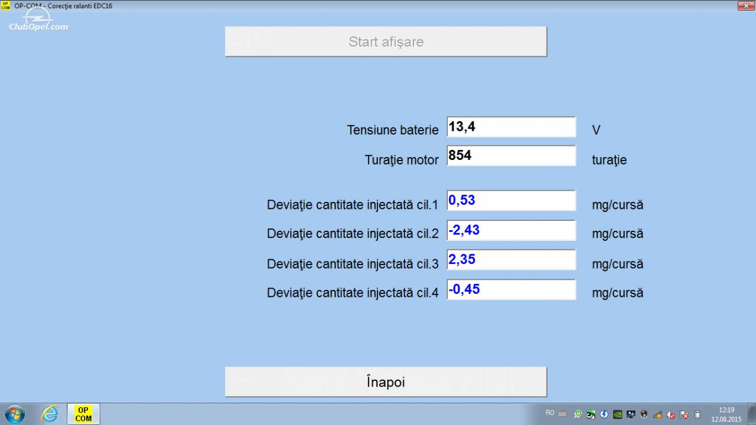The width and height of the screenshot is (756, 425).
Task: Click the display settings tray icon
Action: point(631,414)
